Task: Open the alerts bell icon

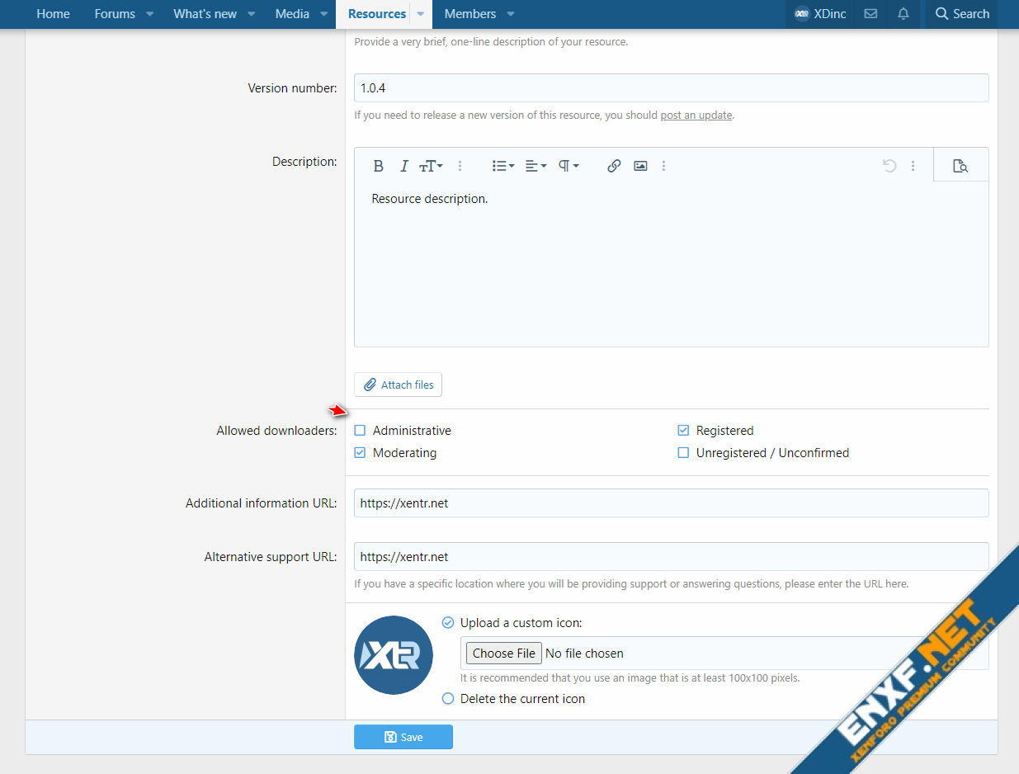Action: coord(903,14)
